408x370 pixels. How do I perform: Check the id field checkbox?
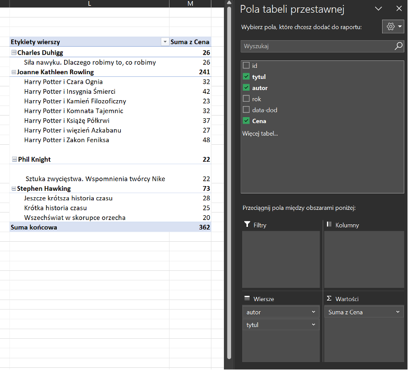point(246,66)
